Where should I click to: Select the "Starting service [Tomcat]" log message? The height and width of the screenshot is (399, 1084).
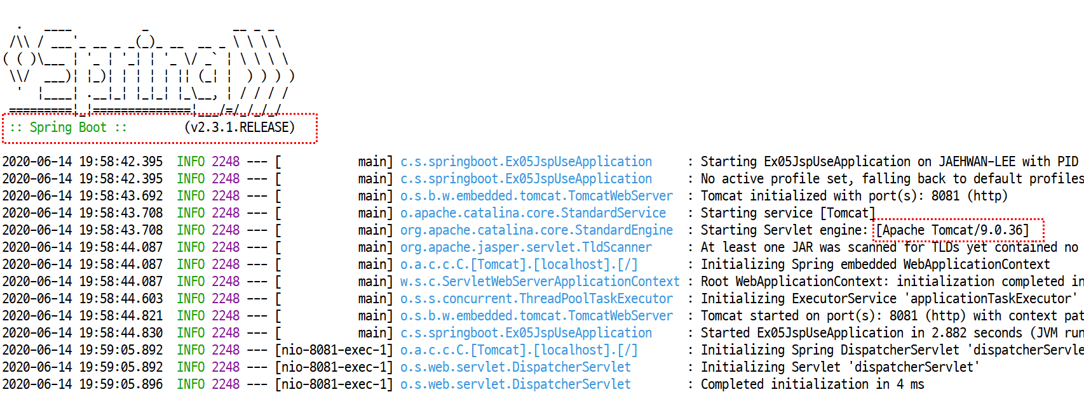pyautogui.click(x=788, y=213)
